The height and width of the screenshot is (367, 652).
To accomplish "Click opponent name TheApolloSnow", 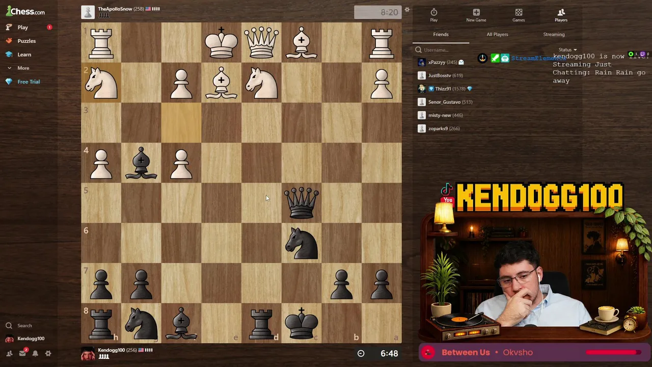I will [115, 9].
